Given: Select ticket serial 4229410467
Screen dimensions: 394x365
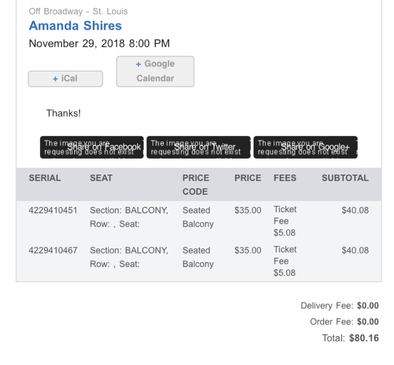Looking at the screenshot, I should tap(53, 250).
